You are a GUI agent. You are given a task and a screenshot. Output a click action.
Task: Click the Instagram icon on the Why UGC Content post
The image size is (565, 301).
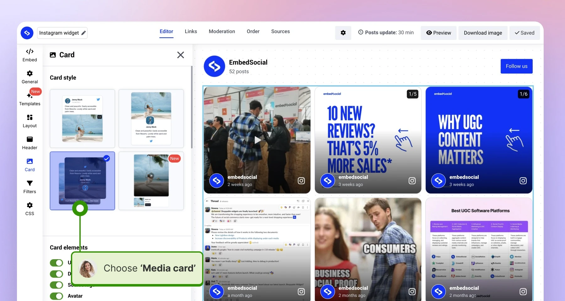523,181
